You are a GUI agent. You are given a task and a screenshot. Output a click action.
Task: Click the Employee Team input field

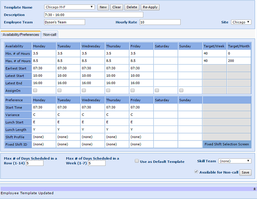[x=64, y=22]
